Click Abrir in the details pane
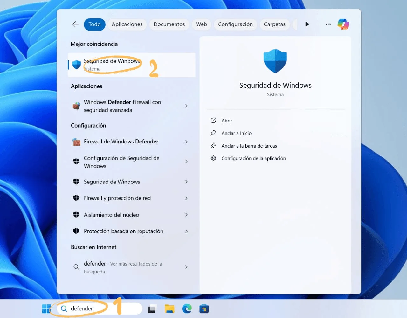 tap(227, 121)
